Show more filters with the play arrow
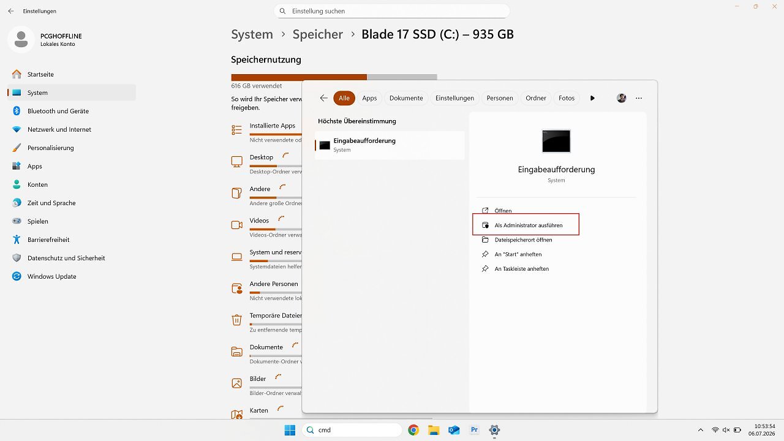This screenshot has height=441, width=784. coord(592,98)
